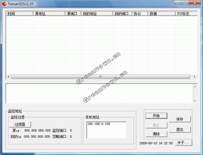Open the 过滤器 (Filter) dialog
Screen dimensions: 203x155
20,124
